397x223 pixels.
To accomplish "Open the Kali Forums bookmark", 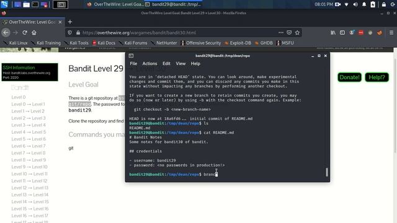I will (133, 43).
